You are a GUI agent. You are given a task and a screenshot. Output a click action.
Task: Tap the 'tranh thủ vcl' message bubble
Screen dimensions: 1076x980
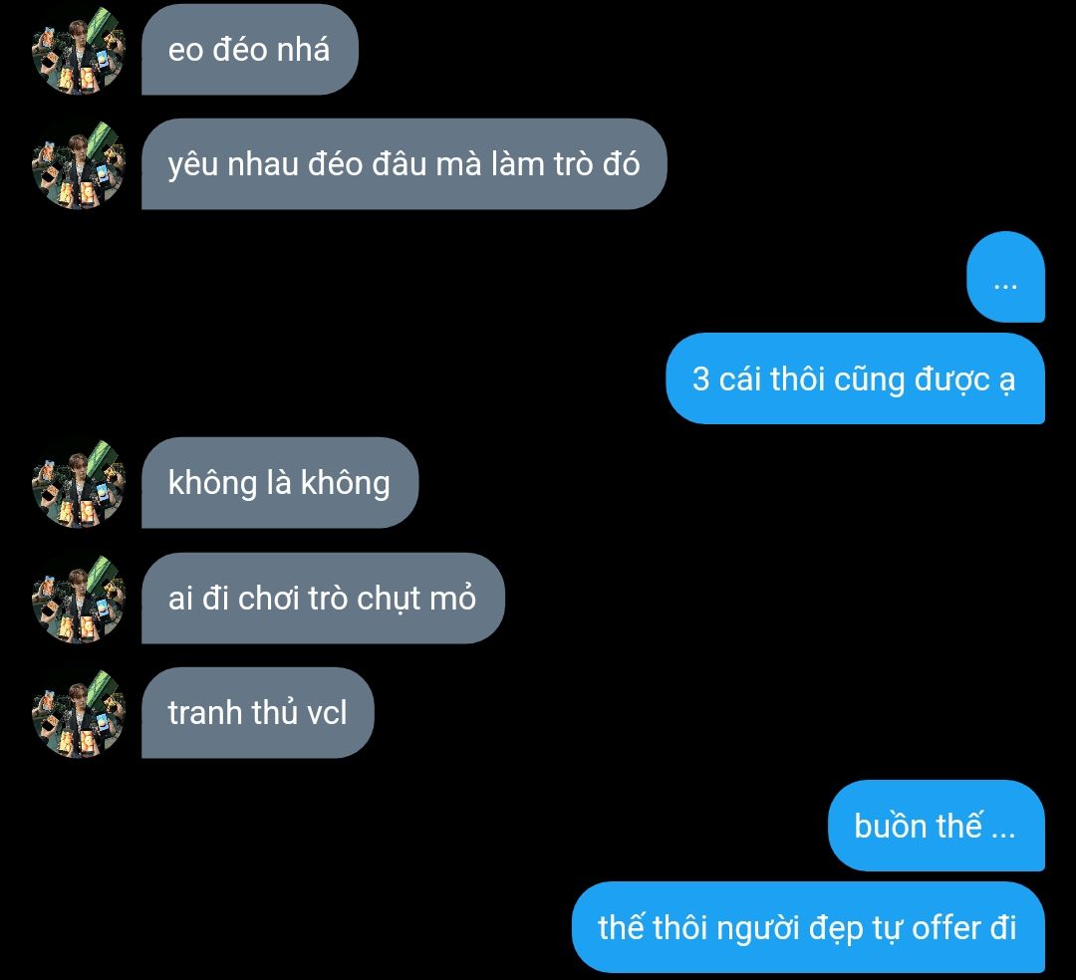[258, 712]
